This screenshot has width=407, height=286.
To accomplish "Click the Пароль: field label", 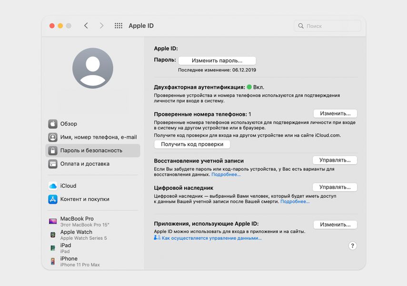I will pos(165,60).
